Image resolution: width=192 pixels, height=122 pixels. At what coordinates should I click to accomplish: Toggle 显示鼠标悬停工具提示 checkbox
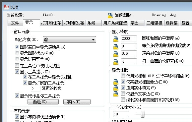point(17,96)
